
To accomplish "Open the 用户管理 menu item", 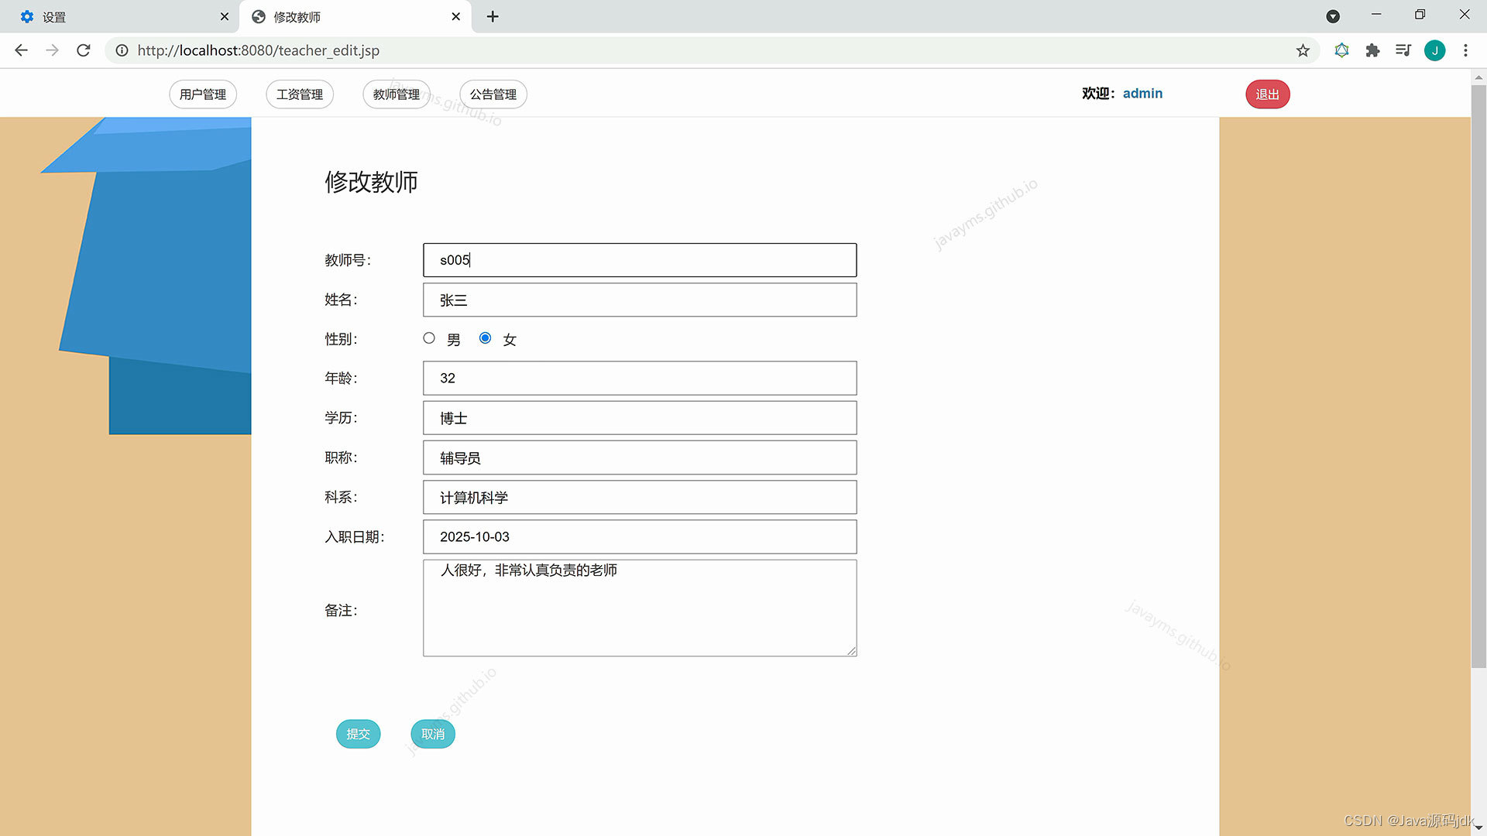I will click(x=203, y=94).
